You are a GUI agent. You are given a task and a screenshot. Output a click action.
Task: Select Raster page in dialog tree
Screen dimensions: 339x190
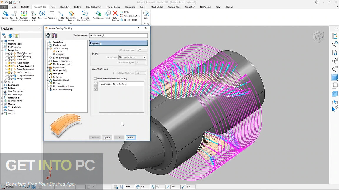pyautogui.click(x=59, y=52)
